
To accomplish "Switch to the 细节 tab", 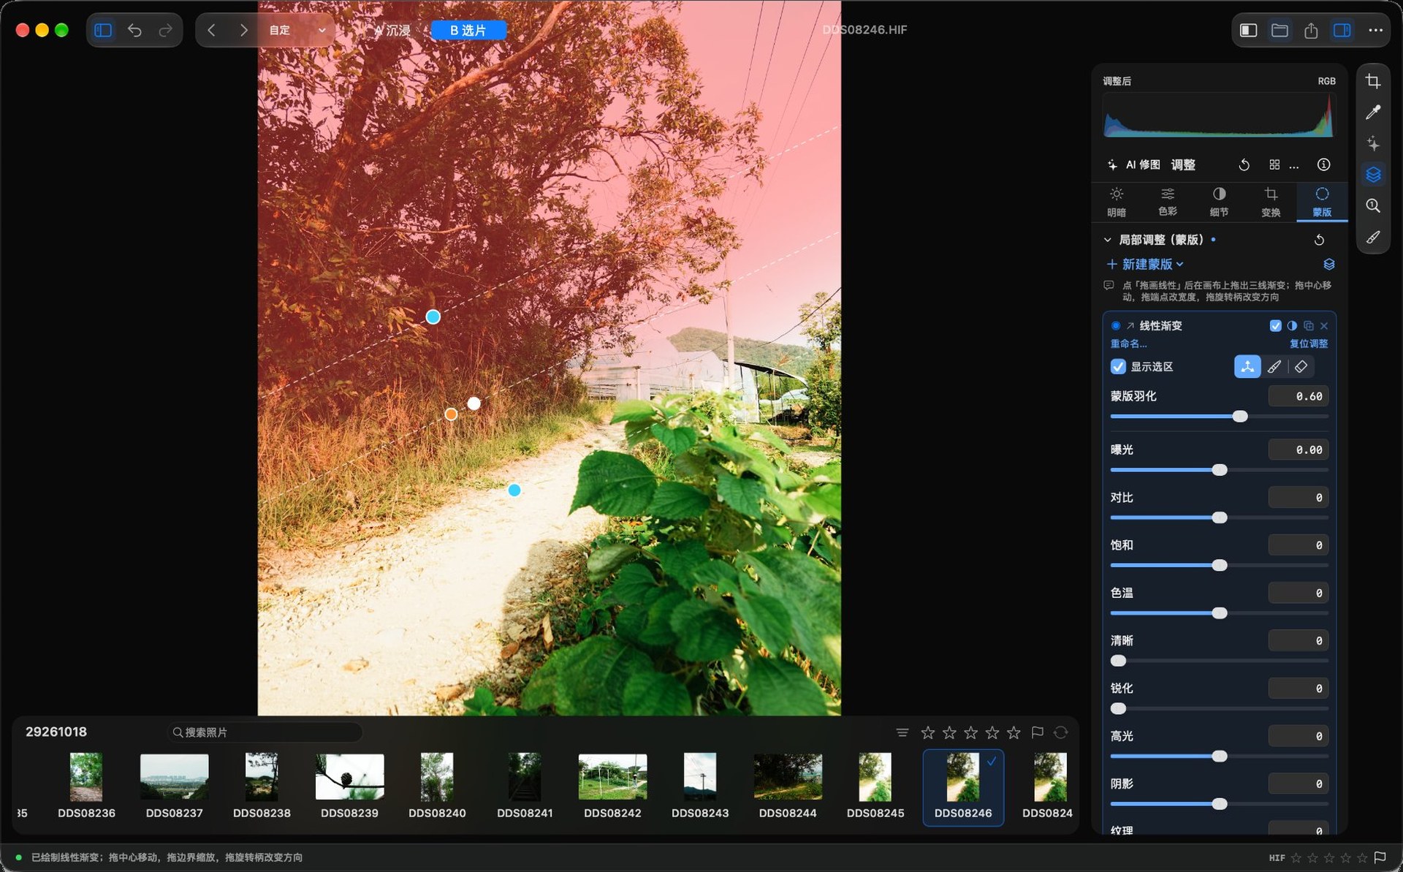I will tap(1219, 201).
